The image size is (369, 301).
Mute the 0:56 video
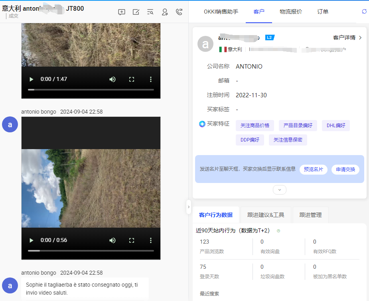click(112, 240)
